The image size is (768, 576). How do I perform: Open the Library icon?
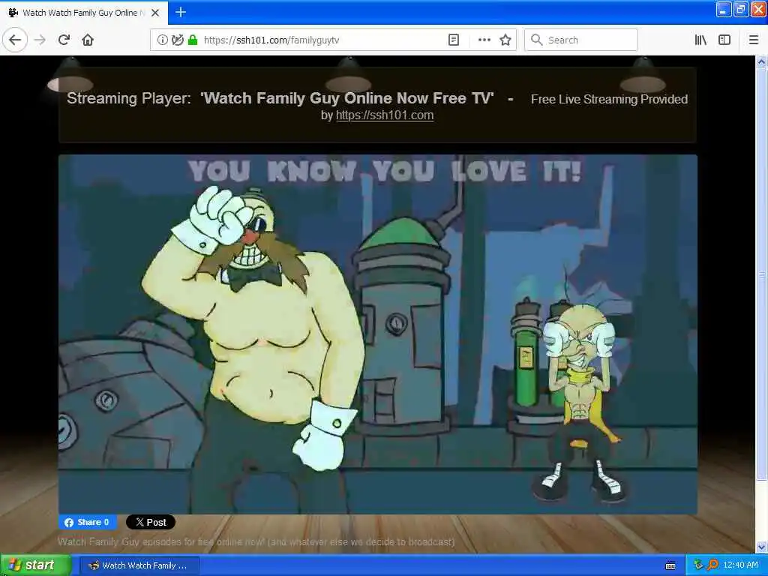pos(700,40)
